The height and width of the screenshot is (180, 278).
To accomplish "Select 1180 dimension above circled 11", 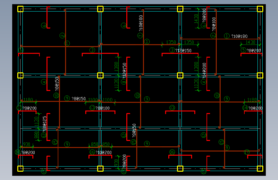I will click(28, 100).
